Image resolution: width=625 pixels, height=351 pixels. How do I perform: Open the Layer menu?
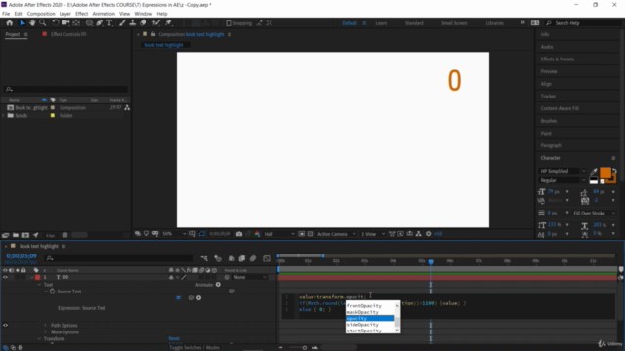click(x=65, y=14)
